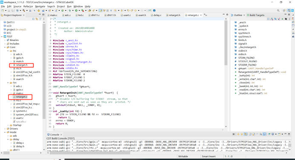The height and width of the screenshot is (160, 295).
Task: Collapse the Core folder
Action: pos(5,47)
